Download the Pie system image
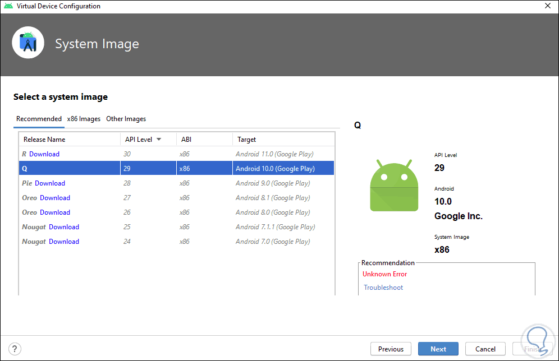This screenshot has width=559, height=361. tap(50, 183)
